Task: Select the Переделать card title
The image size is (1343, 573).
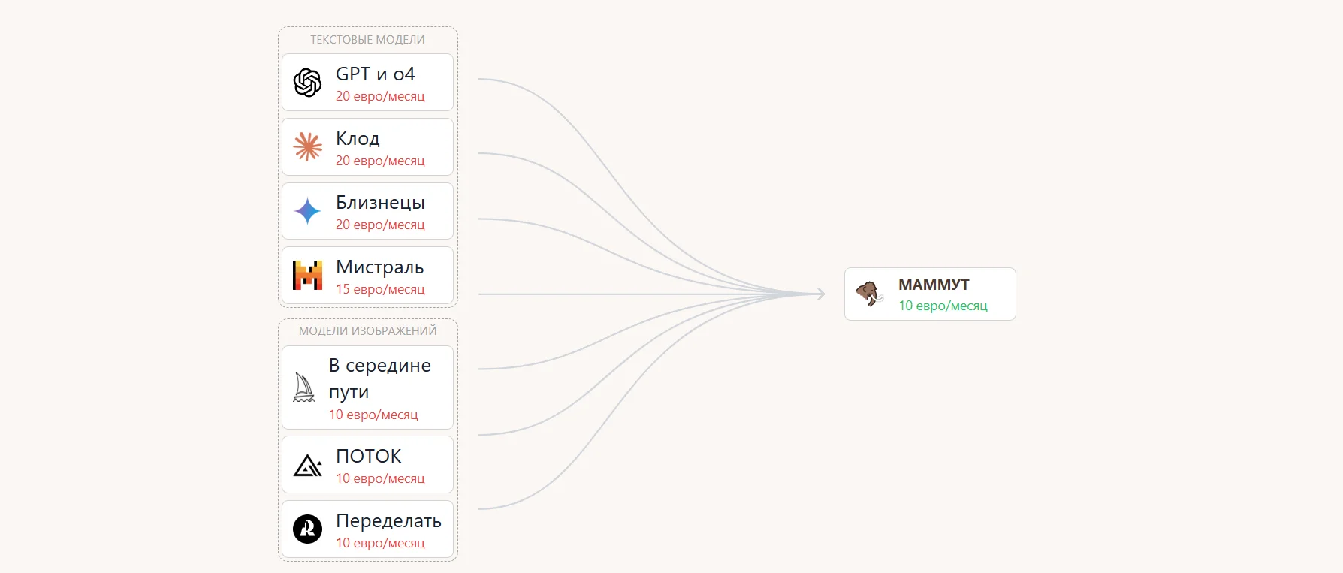Action: pos(388,520)
